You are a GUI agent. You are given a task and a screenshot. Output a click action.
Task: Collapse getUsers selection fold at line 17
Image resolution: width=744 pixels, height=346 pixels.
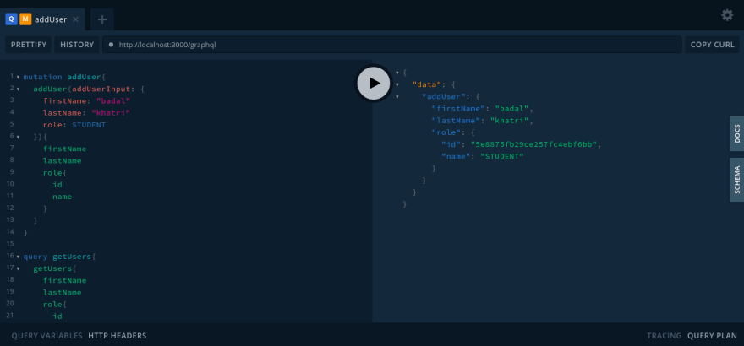click(18, 269)
